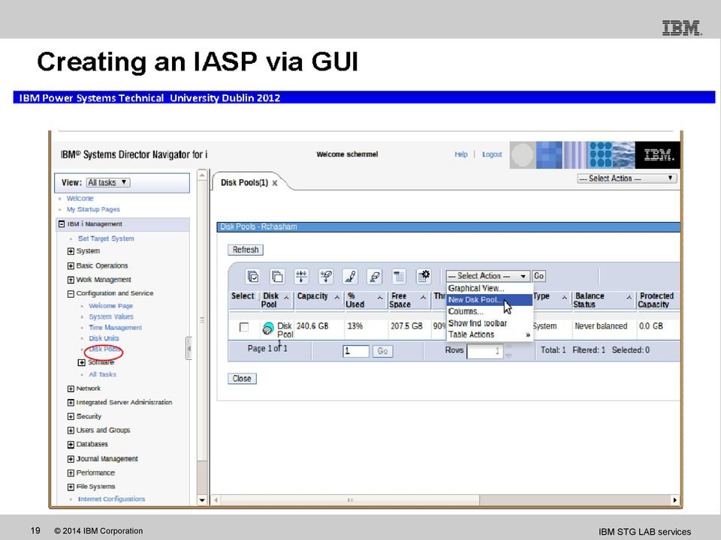Open the Welcome link in sidebar
Screen dimensions: 721x540
pos(80,198)
